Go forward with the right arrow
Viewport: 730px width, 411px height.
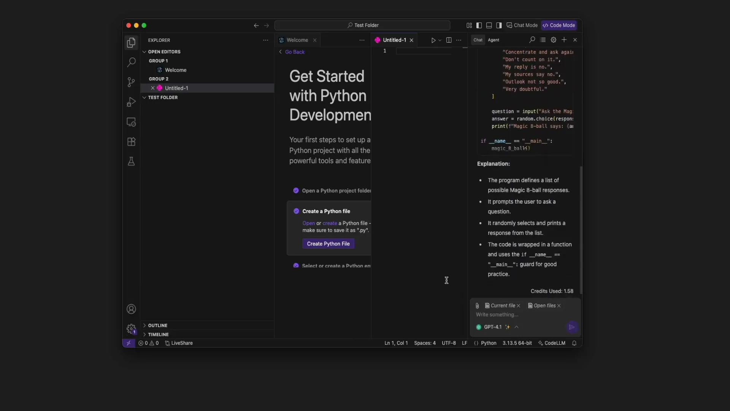tap(267, 25)
